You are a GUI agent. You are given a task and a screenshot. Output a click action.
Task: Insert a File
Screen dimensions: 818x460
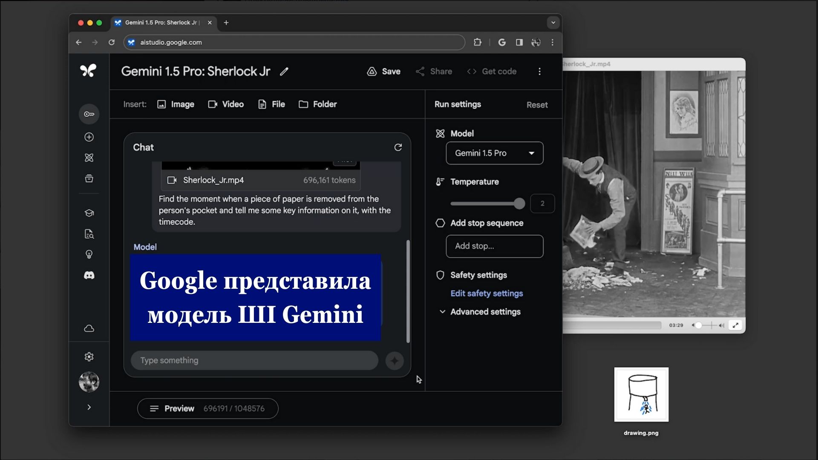271,104
